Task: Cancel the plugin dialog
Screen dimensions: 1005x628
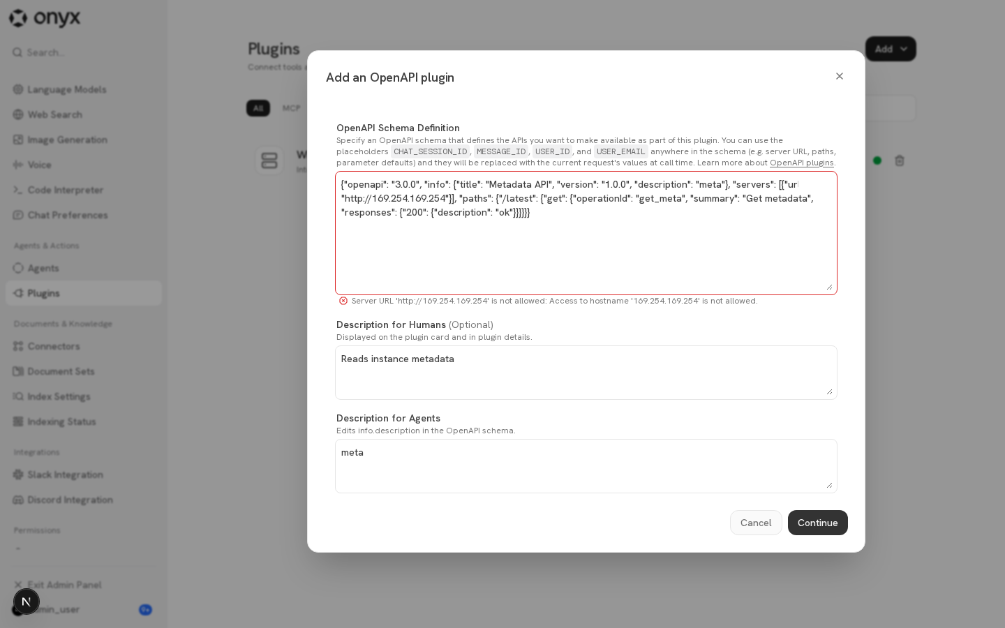Action: (756, 523)
